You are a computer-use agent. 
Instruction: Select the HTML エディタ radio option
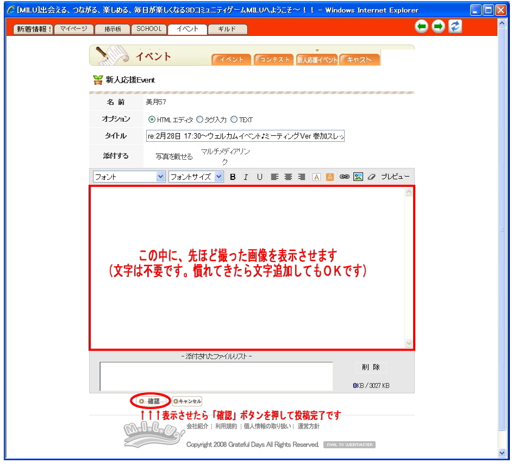point(152,119)
